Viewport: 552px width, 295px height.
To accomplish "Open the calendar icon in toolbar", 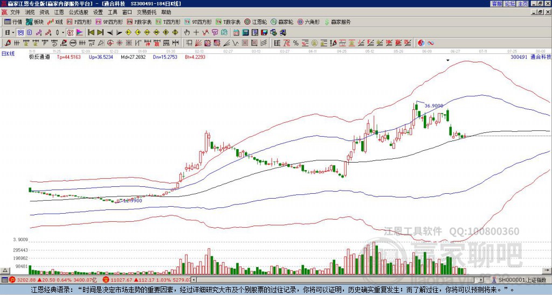I will [236, 33].
